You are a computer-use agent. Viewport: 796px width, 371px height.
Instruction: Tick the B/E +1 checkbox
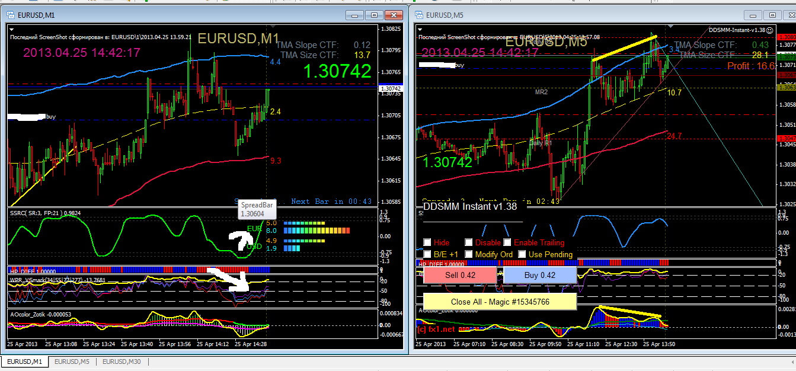pyautogui.click(x=427, y=254)
